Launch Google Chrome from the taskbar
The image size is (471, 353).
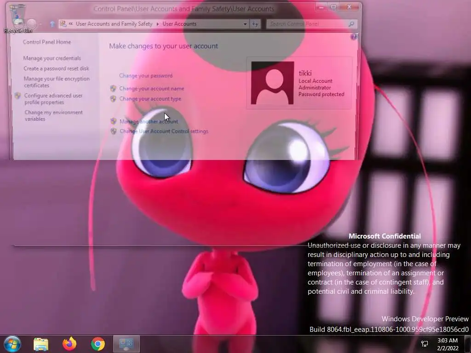point(98,344)
